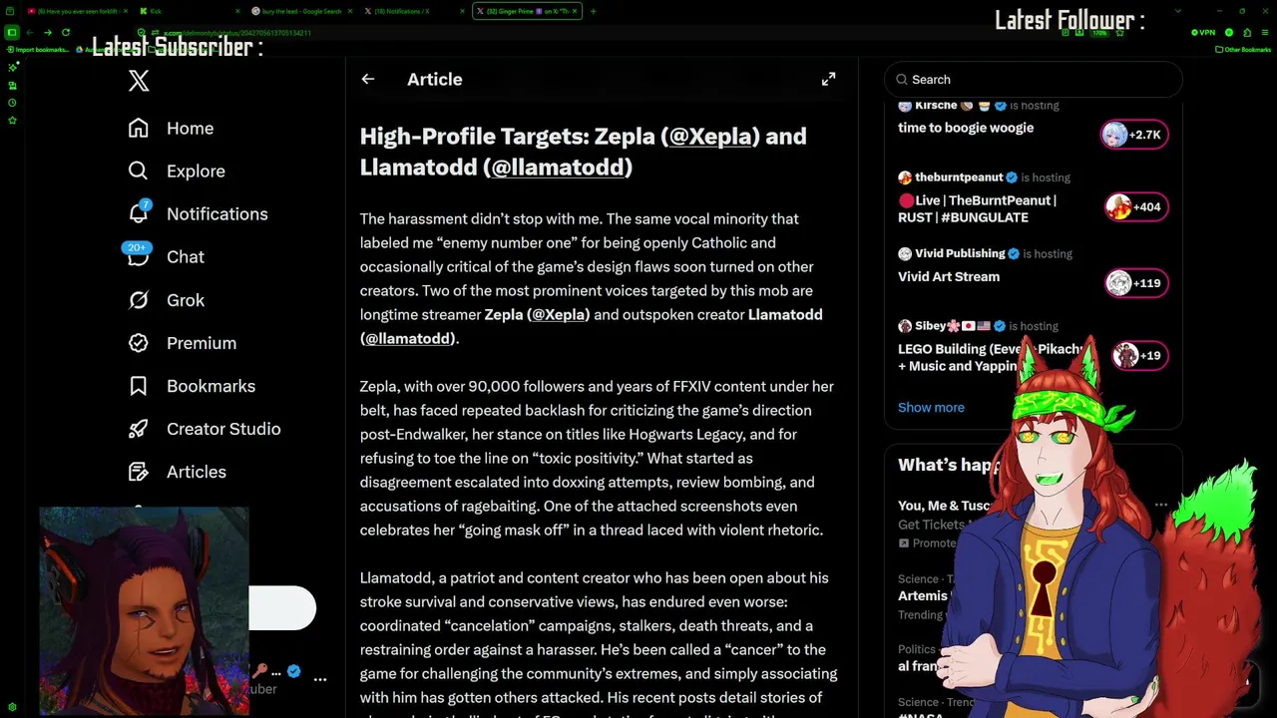
Task: Click the Articles pencil icon
Action: (x=138, y=471)
